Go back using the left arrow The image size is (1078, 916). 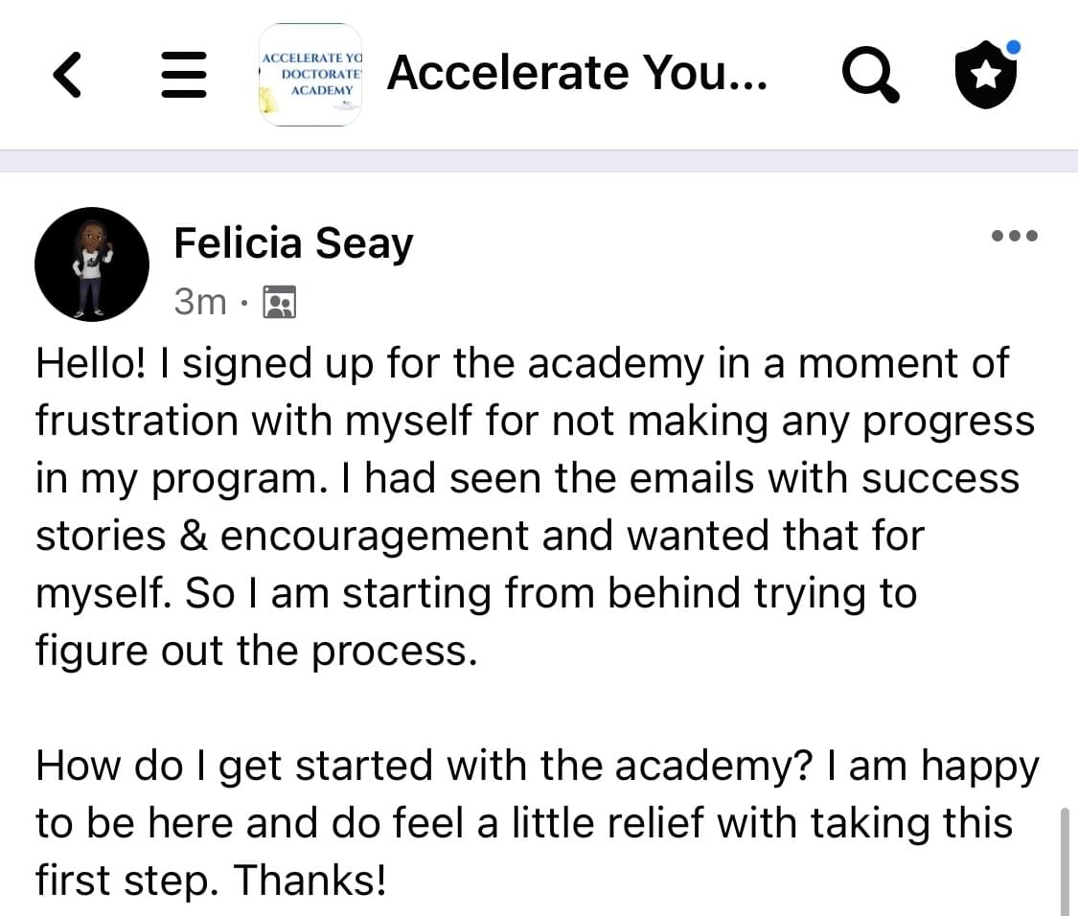click(66, 75)
